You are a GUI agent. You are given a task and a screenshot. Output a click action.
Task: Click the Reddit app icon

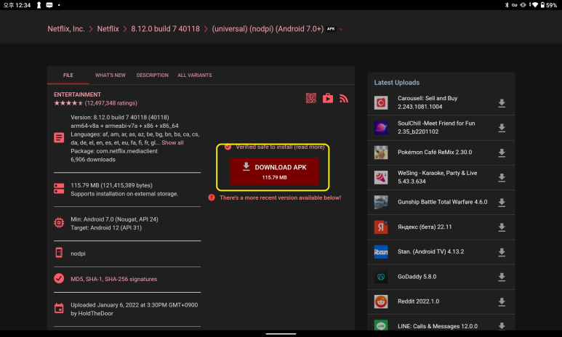pos(381,301)
